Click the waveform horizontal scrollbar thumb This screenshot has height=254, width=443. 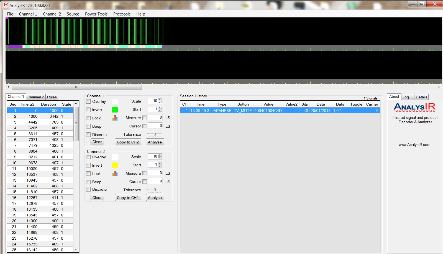pos(77,87)
